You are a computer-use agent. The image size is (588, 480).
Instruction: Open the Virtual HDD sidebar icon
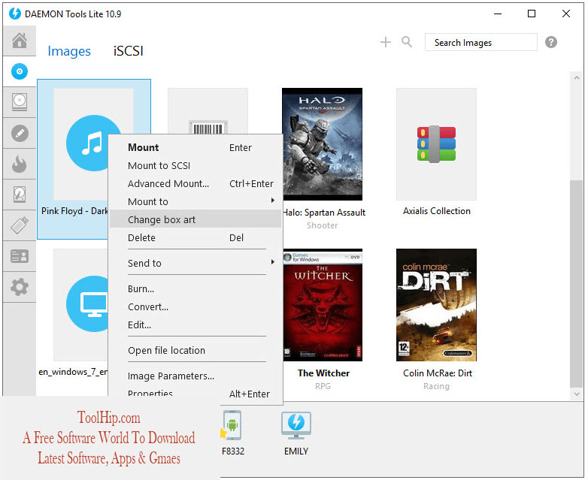20,195
